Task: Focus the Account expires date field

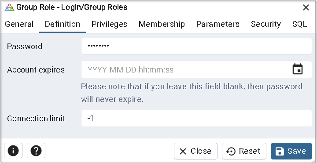Action: coord(186,69)
